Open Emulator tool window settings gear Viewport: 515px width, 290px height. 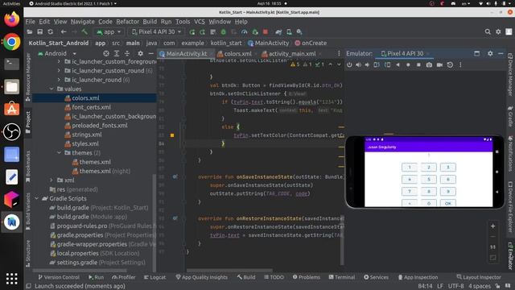[x=490, y=53]
